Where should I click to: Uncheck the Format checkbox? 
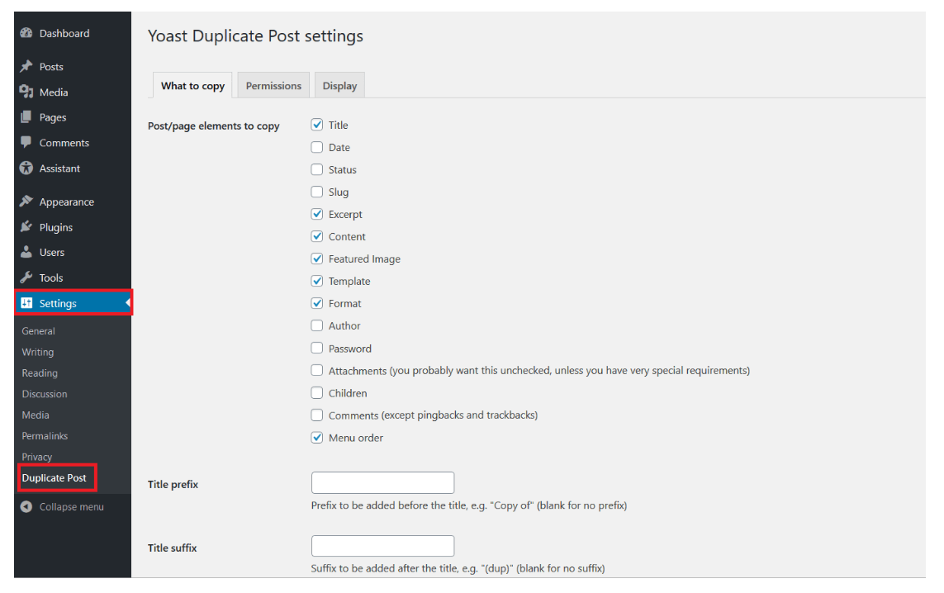(316, 303)
